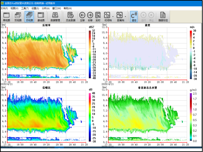Open the 文件(F) menu

click(x=4, y=8)
